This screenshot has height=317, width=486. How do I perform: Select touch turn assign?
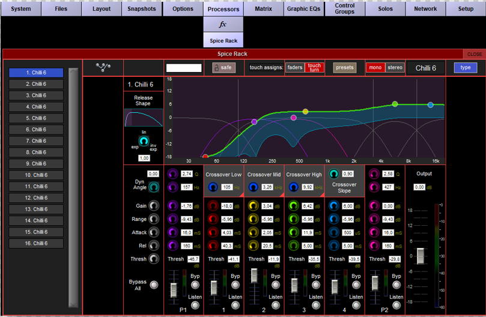tap(314, 68)
